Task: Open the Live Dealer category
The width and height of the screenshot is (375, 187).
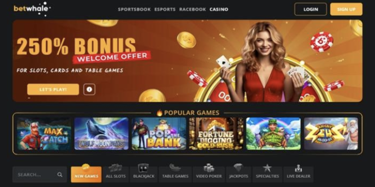Action: (x=298, y=173)
